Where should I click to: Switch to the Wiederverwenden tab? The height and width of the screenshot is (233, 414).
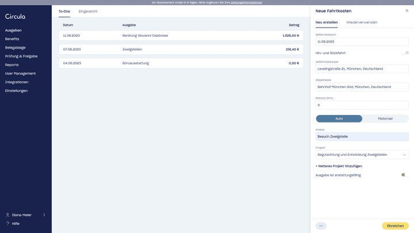click(362, 22)
